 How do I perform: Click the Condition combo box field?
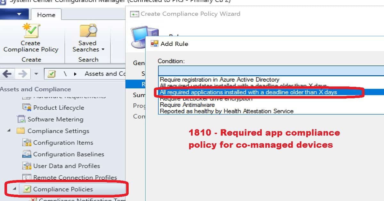tap(271, 70)
